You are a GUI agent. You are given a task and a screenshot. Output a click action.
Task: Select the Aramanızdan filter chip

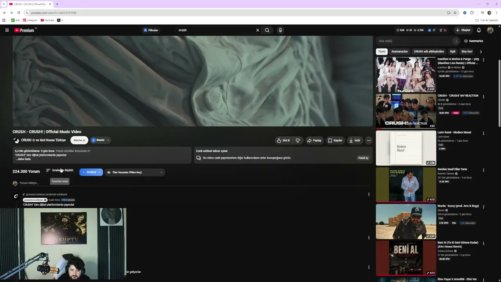click(x=400, y=51)
